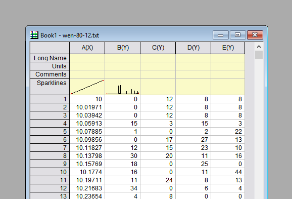Minimize the Book1 workbook window
Viewport: 292px width, 199px height.
221,35
